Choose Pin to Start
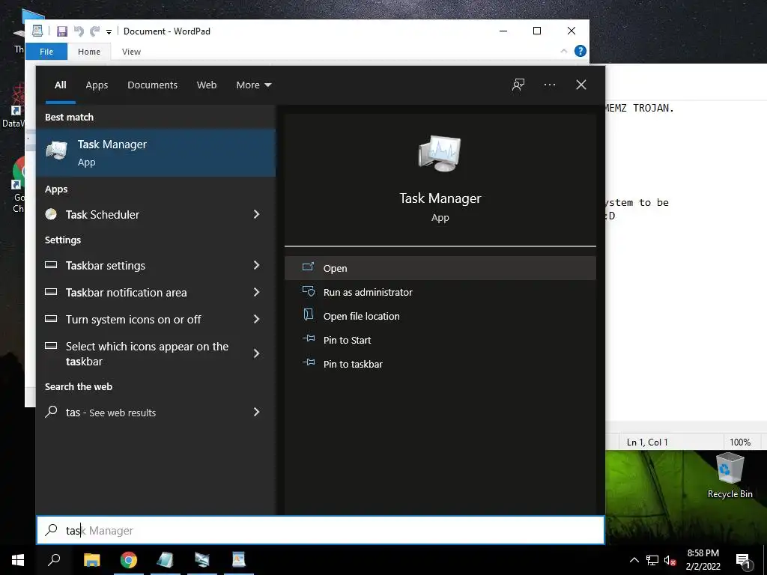This screenshot has width=767, height=575. 440,340
